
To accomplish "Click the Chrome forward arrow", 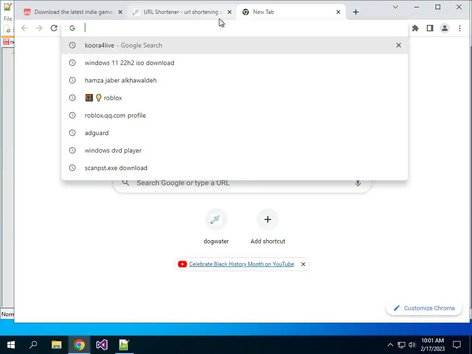I will tap(39, 28).
